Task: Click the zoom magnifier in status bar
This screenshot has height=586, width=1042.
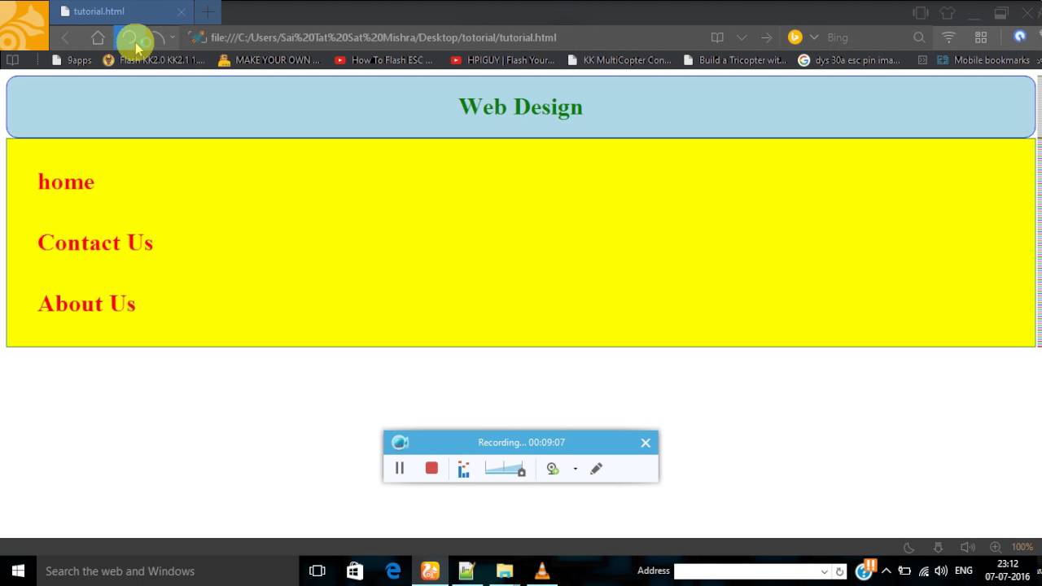Action: click(x=995, y=548)
